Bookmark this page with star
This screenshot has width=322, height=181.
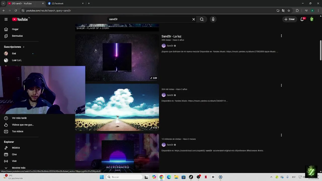coord(289,11)
